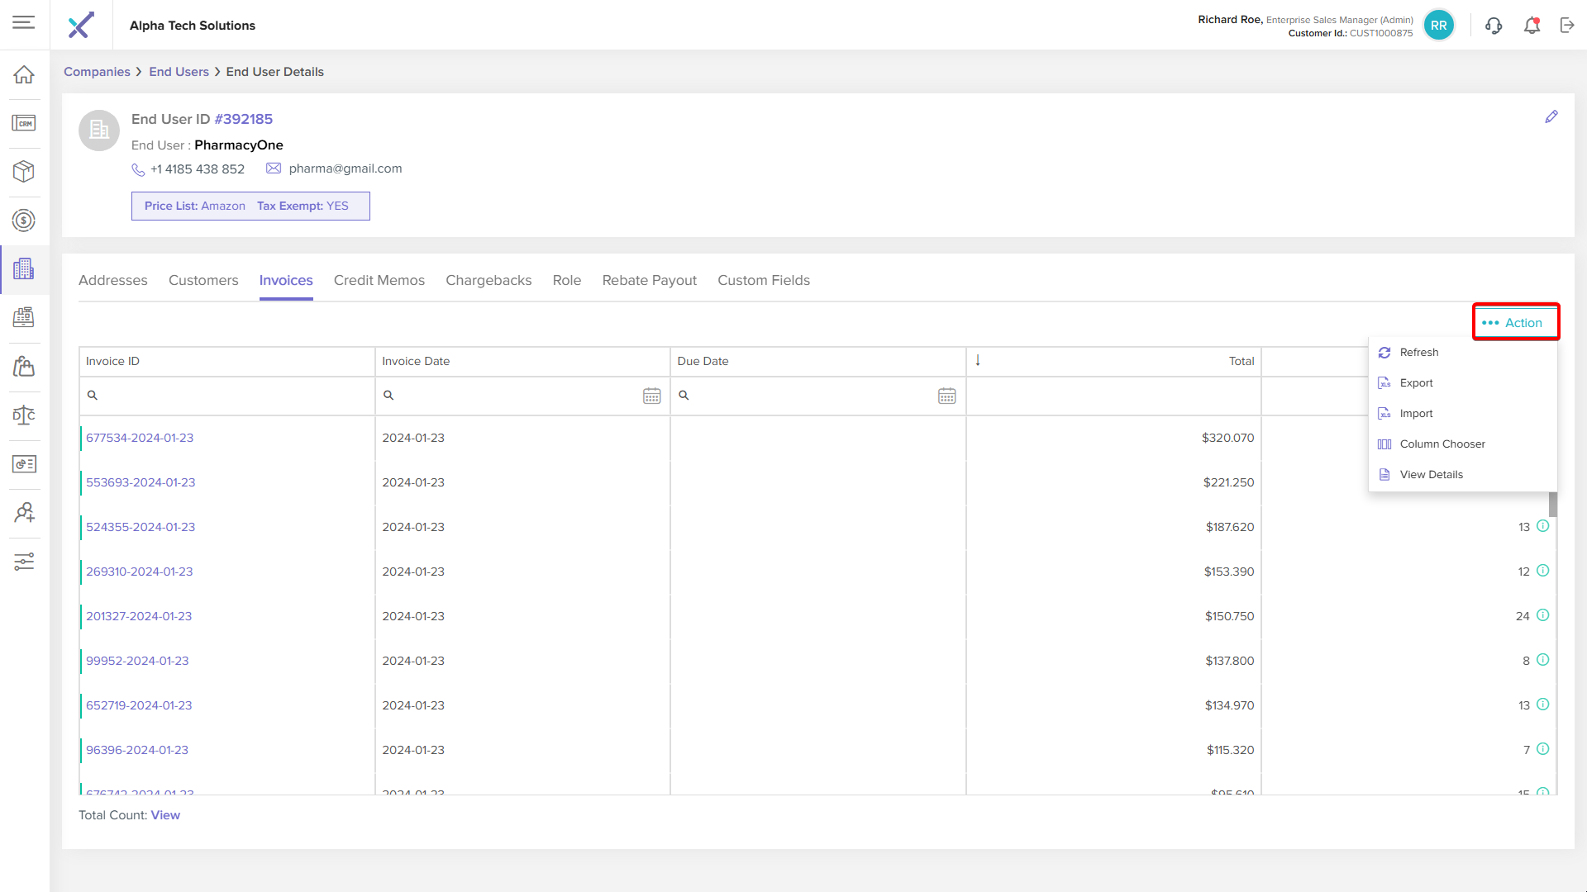The height and width of the screenshot is (892, 1587).
Task: Open Invoice Date calendar picker
Action: pos(651,396)
